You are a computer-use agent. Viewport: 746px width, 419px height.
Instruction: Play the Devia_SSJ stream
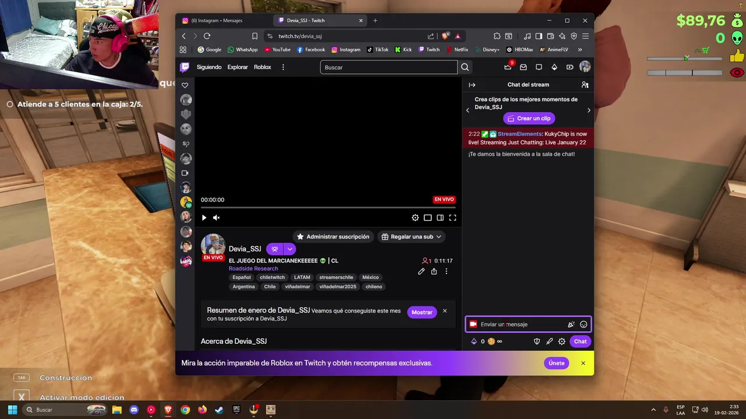[204, 218]
